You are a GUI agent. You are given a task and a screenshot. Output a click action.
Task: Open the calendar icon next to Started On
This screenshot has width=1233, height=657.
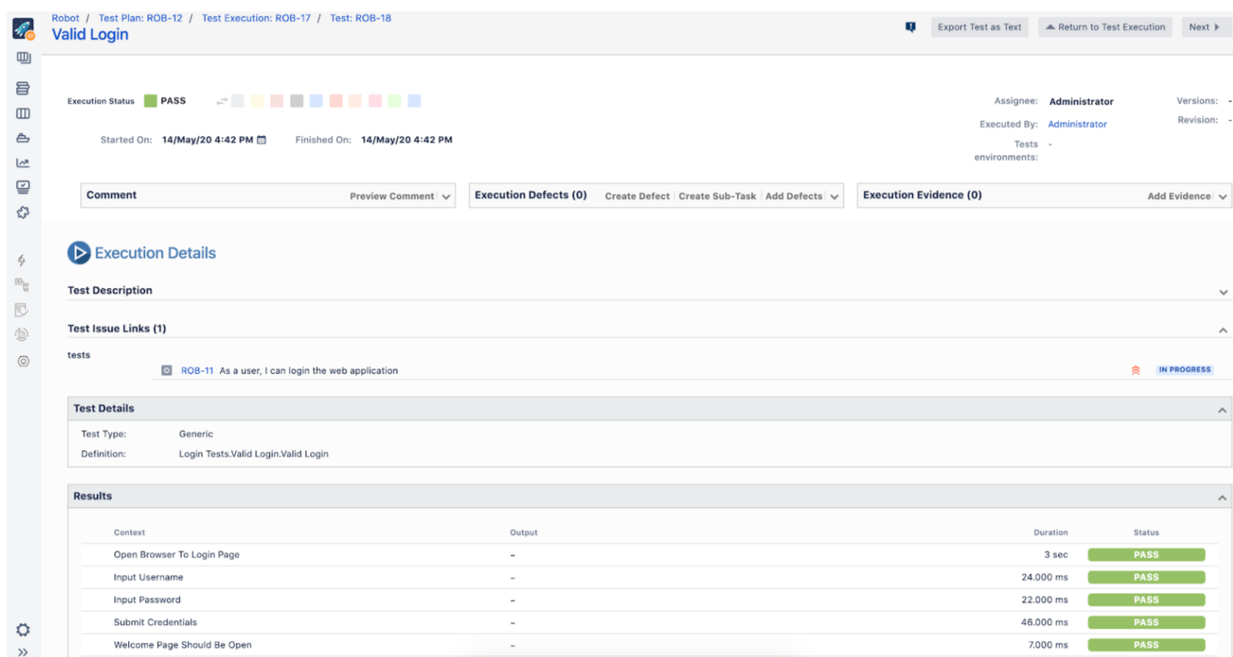point(260,138)
